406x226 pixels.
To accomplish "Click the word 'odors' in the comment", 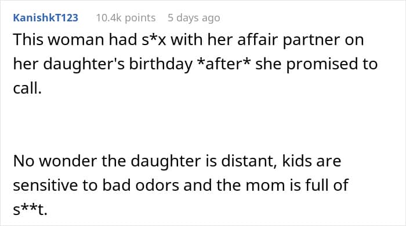I will click(x=157, y=185).
